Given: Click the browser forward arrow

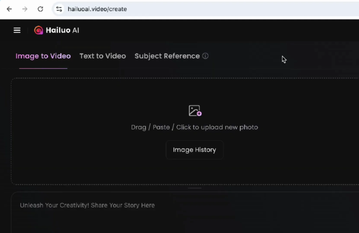Looking at the screenshot, I should (x=25, y=9).
